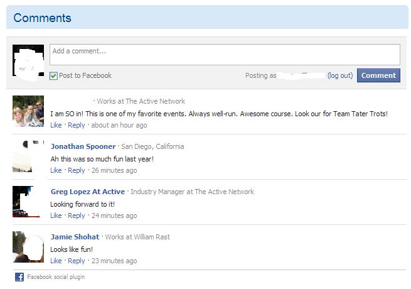Open Jonathan Spooner's profile link
411x289 pixels.
pos(83,146)
